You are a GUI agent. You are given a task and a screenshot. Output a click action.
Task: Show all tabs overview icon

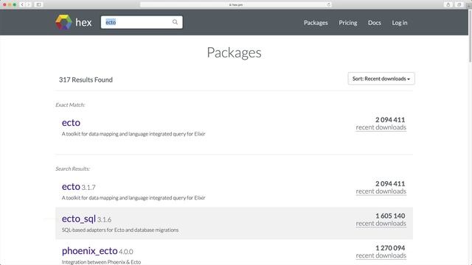[x=459, y=4]
